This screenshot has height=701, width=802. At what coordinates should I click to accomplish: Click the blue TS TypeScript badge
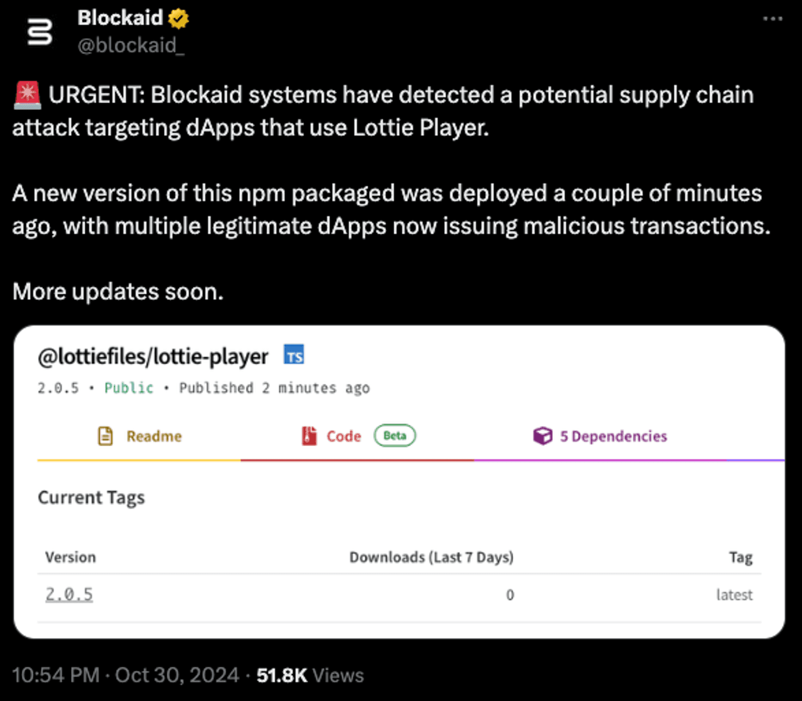[x=294, y=355]
